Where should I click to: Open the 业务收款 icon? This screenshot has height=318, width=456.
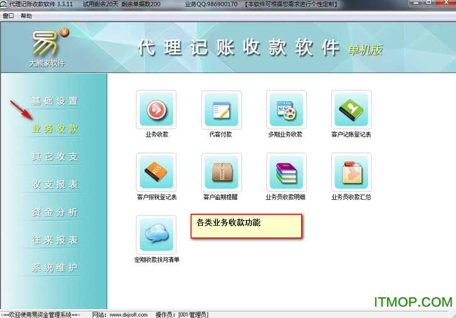coord(156,110)
